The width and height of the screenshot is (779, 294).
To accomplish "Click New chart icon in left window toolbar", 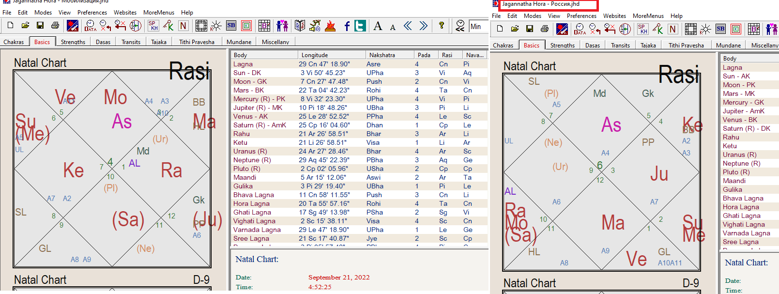I will point(10,26).
